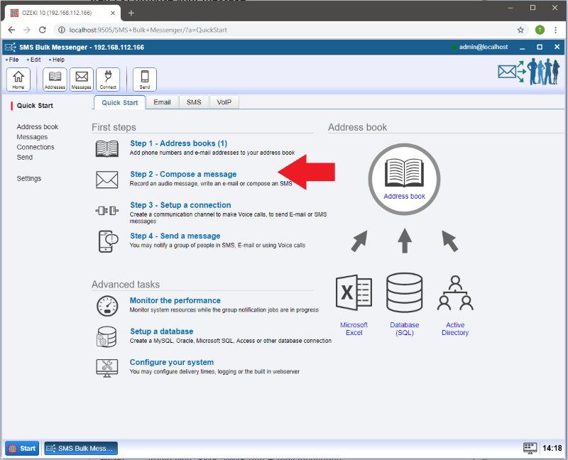Choose the Active Directory icon

pos(455,292)
